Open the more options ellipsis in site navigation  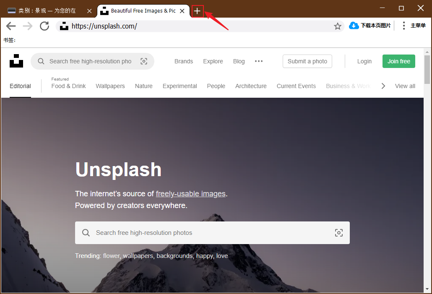(x=259, y=61)
